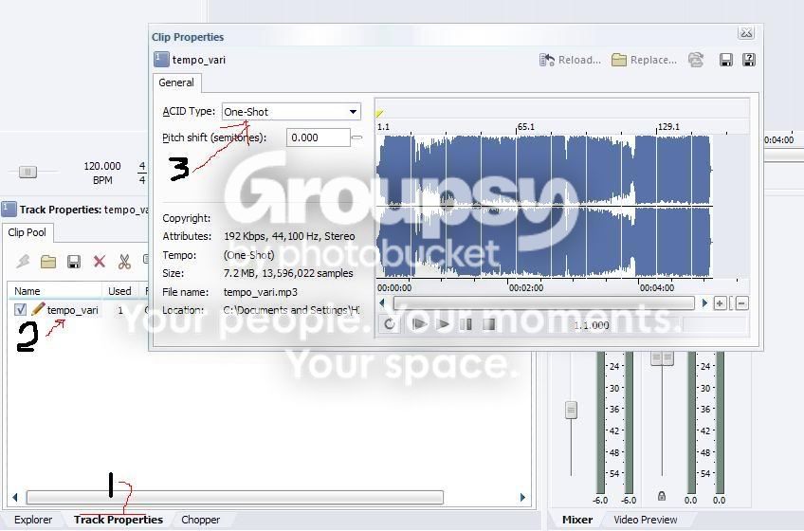The width and height of the screenshot is (804, 531).
Task: Click the waveform horizontal scrollbar
Action: [x=543, y=303]
